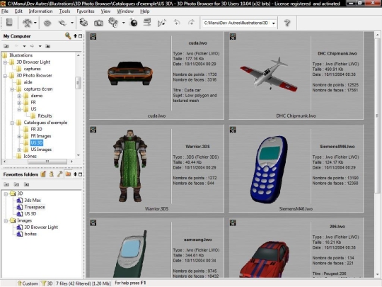The height and width of the screenshot is (287, 382).
Task: Click the gears settings icon in toolbar
Action: click(x=113, y=23)
